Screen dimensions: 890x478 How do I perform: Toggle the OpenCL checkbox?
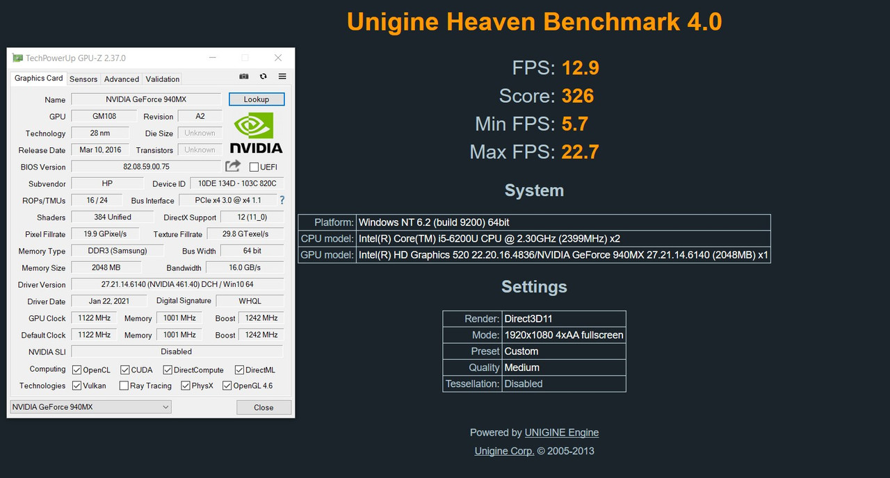coord(76,370)
